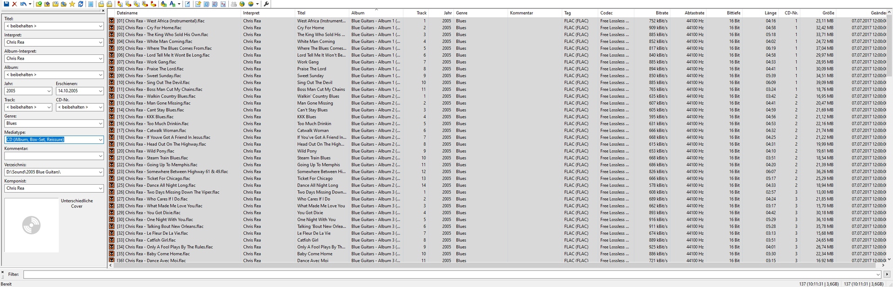
Task: Click the change directory folder icon
Action: tap(39, 4)
